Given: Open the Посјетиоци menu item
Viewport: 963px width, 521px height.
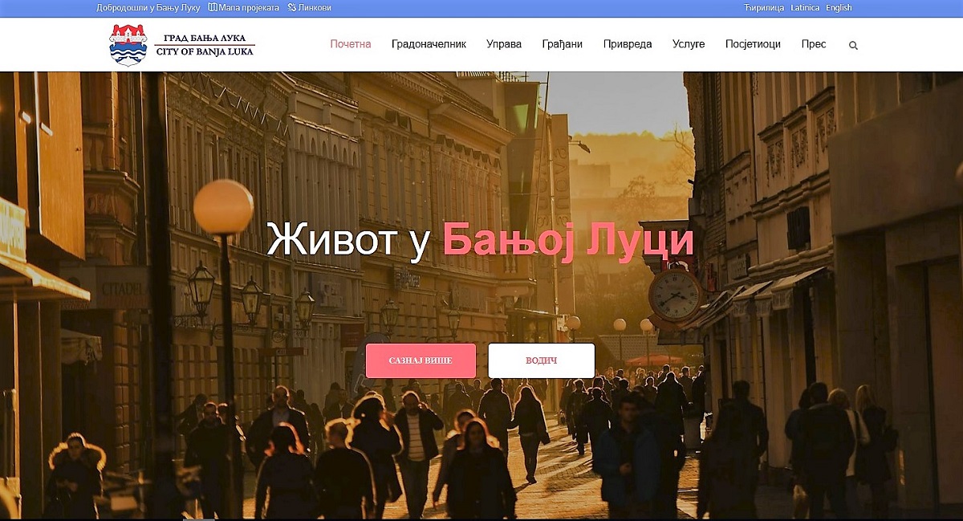Looking at the screenshot, I should (x=753, y=44).
